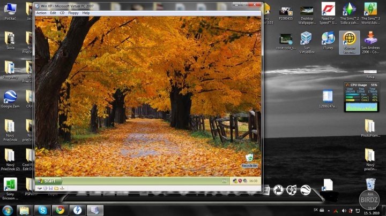The image size is (386, 216).
Task: Open the Edit menu in Virtual PC
Action: 53,13
